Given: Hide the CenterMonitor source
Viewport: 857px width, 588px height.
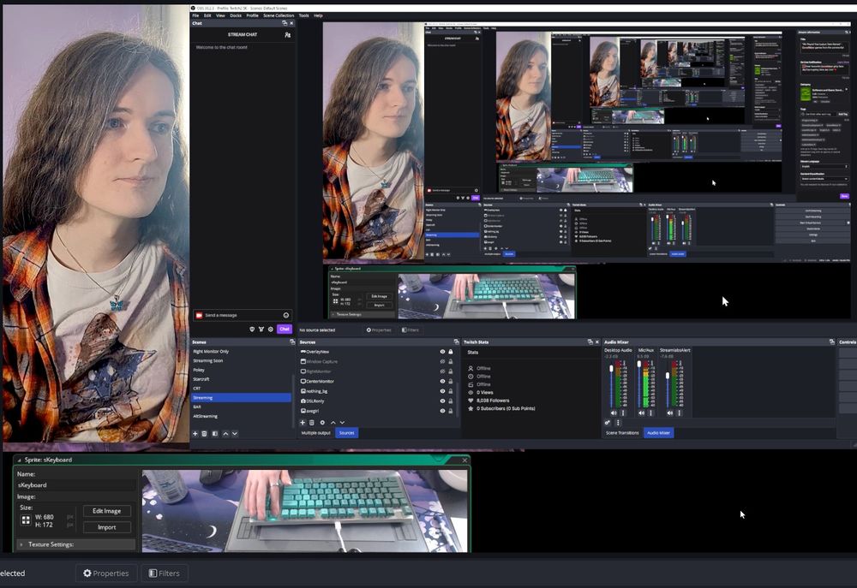Looking at the screenshot, I should pos(443,382).
